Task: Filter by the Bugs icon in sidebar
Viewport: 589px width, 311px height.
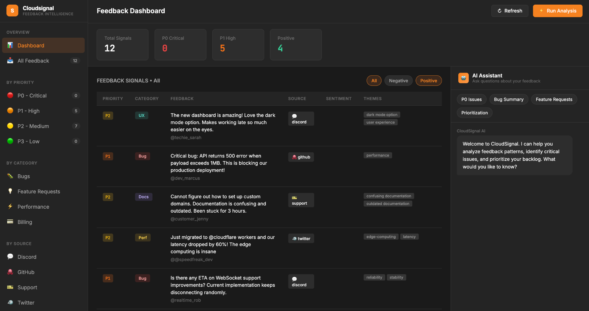Action: tap(10, 176)
